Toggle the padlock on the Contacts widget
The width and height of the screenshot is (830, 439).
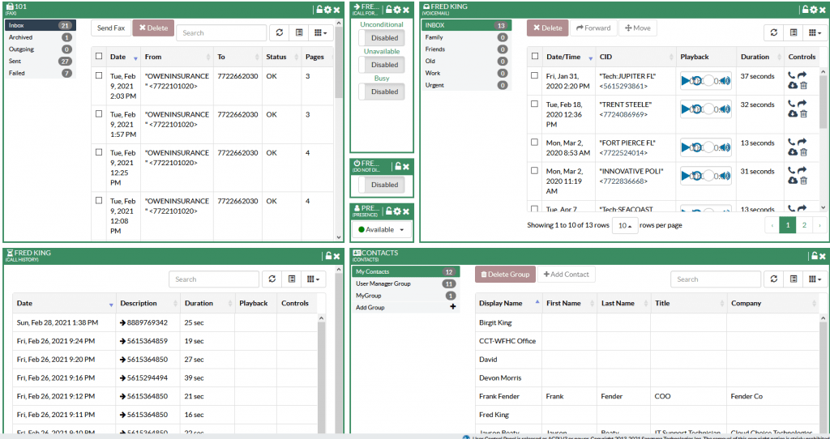tap(815, 255)
